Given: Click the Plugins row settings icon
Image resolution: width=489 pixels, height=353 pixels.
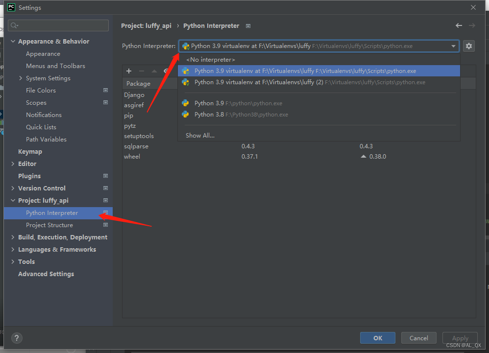Looking at the screenshot, I should pos(106,176).
